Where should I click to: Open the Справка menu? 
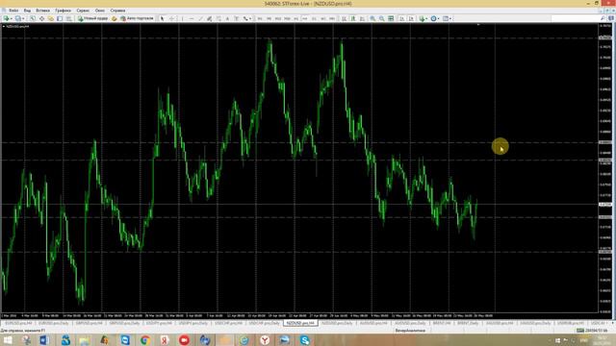(117, 11)
